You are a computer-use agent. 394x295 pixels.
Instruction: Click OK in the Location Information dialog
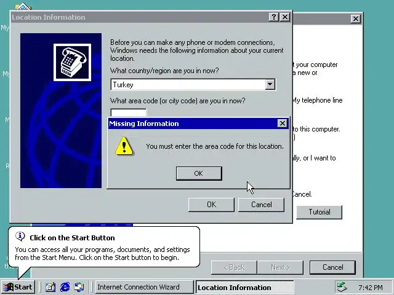point(211,205)
